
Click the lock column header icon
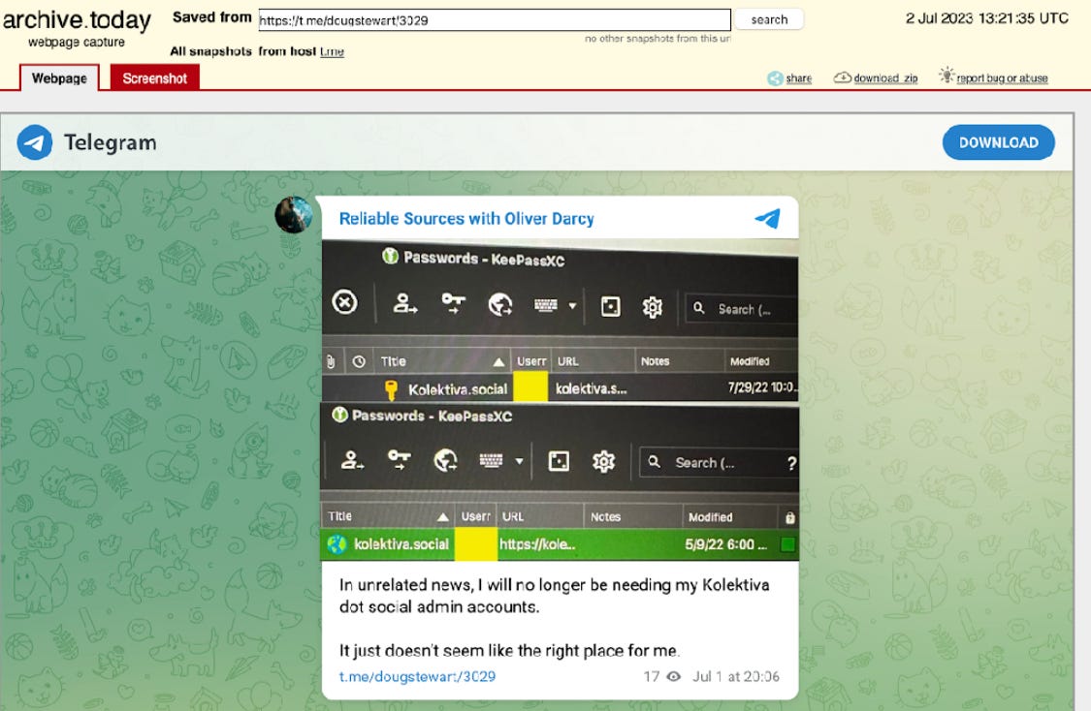click(789, 518)
